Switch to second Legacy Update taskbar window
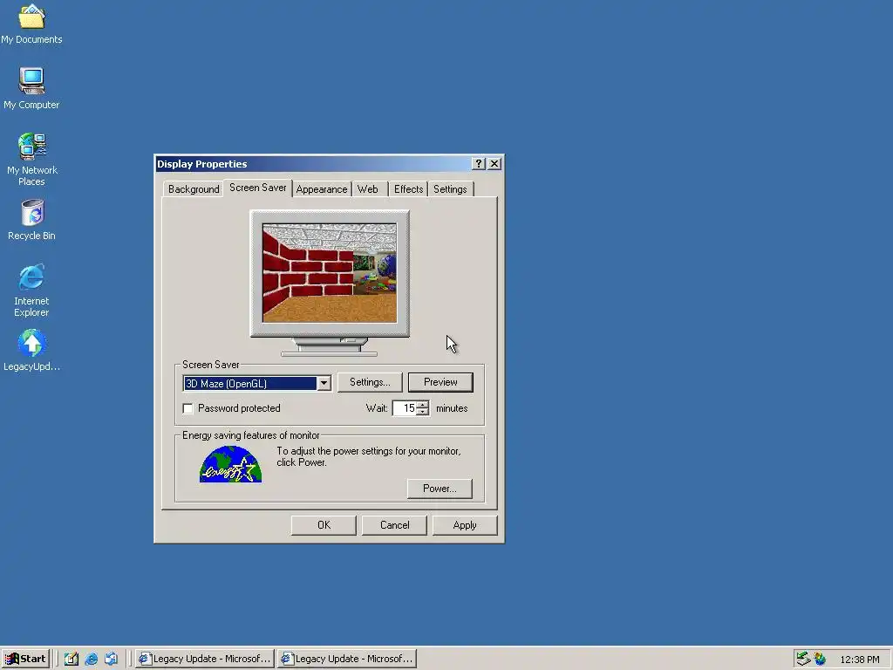 click(347, 659)
